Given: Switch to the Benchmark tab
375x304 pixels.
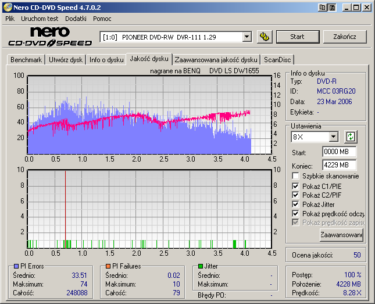Looking at the screenshot, I should click(26, 59).
